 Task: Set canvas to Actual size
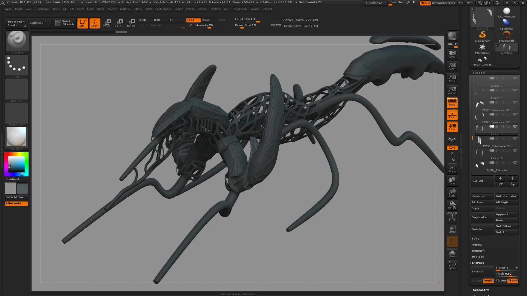(452, 78)
